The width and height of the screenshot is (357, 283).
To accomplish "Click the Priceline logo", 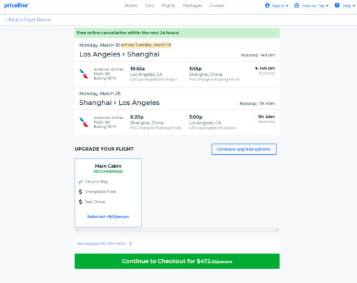I will pos(16,5).
